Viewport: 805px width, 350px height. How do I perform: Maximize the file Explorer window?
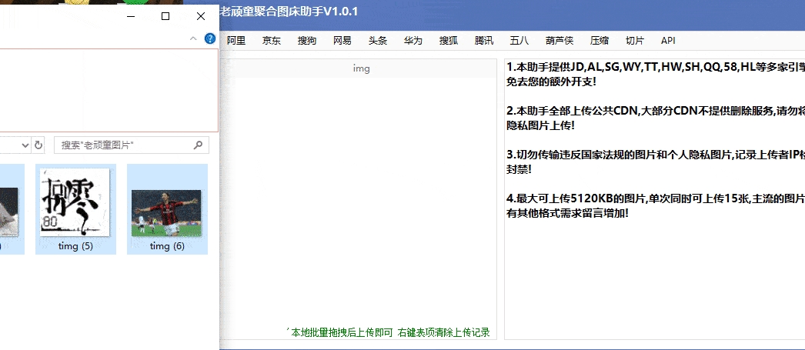click(165, 16)
